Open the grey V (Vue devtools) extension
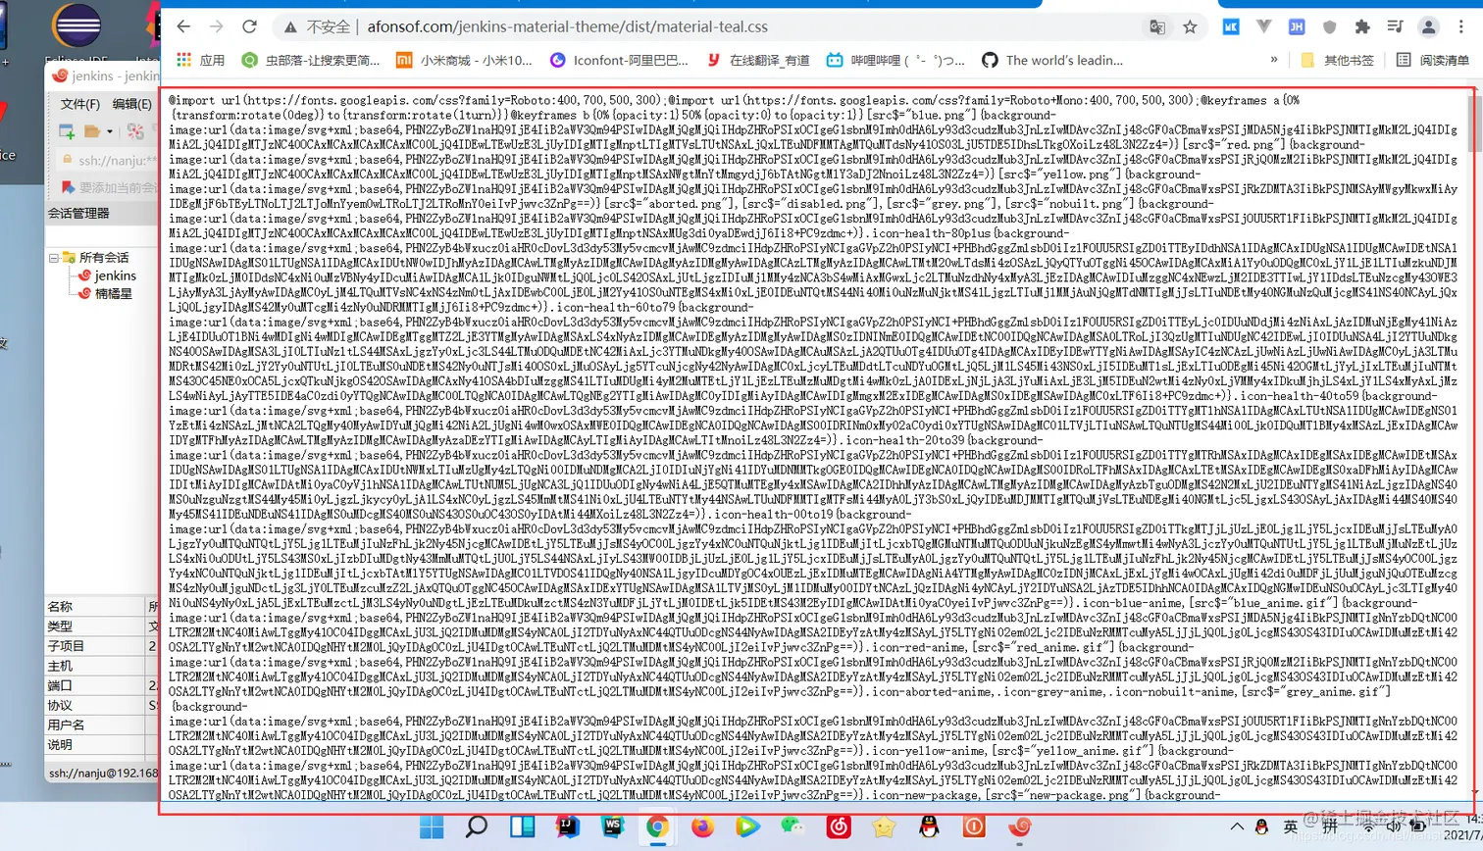 1264,26
